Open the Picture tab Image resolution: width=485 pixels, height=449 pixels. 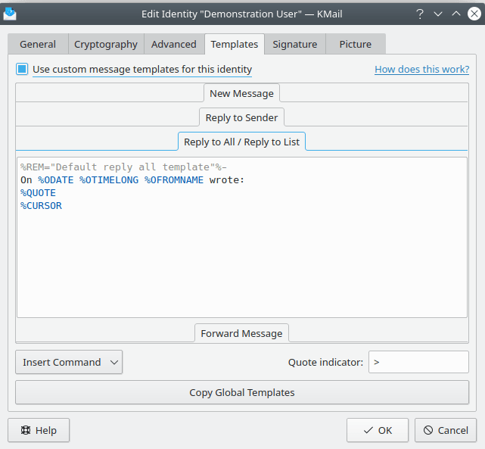(x=356, y=44)
